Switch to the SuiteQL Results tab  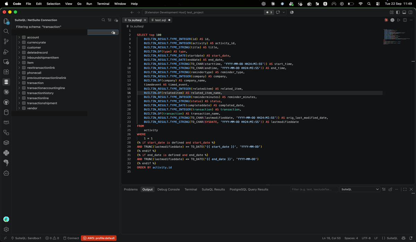(213, 189)
